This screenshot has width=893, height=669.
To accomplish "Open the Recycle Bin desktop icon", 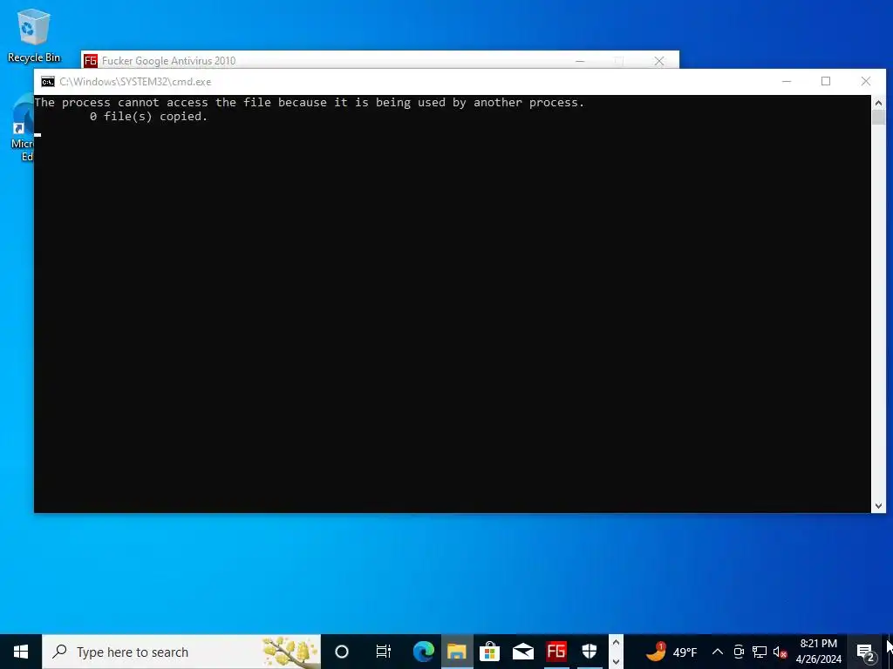I will point(33,35).
